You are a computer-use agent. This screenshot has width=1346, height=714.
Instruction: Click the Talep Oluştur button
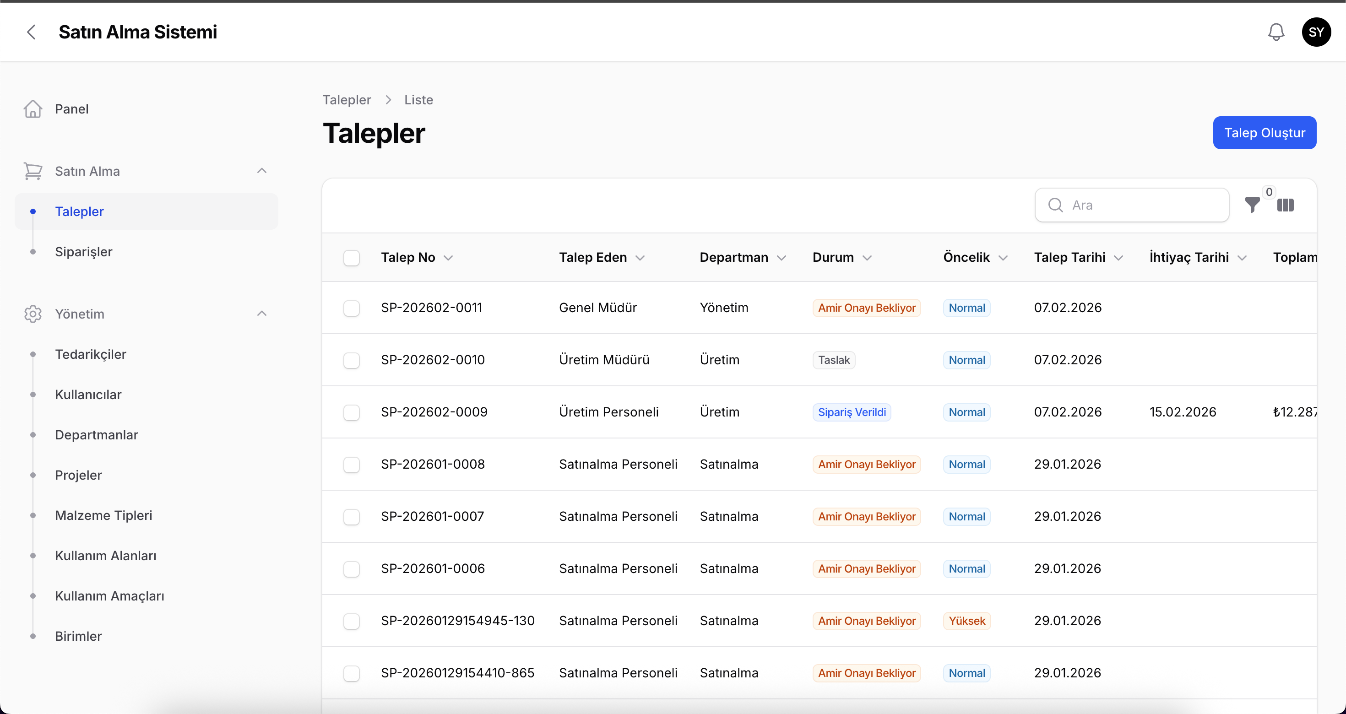click(1264, 133)
